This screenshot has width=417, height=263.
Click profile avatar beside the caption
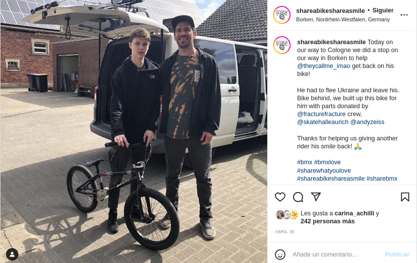(x=282, y=45)
